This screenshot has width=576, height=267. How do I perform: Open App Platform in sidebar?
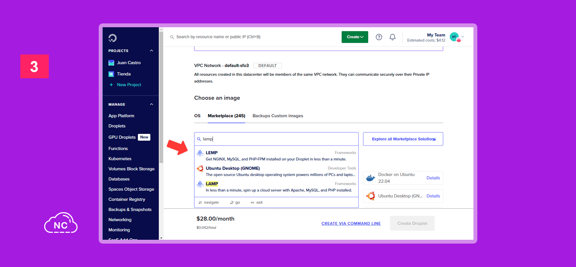121,116
